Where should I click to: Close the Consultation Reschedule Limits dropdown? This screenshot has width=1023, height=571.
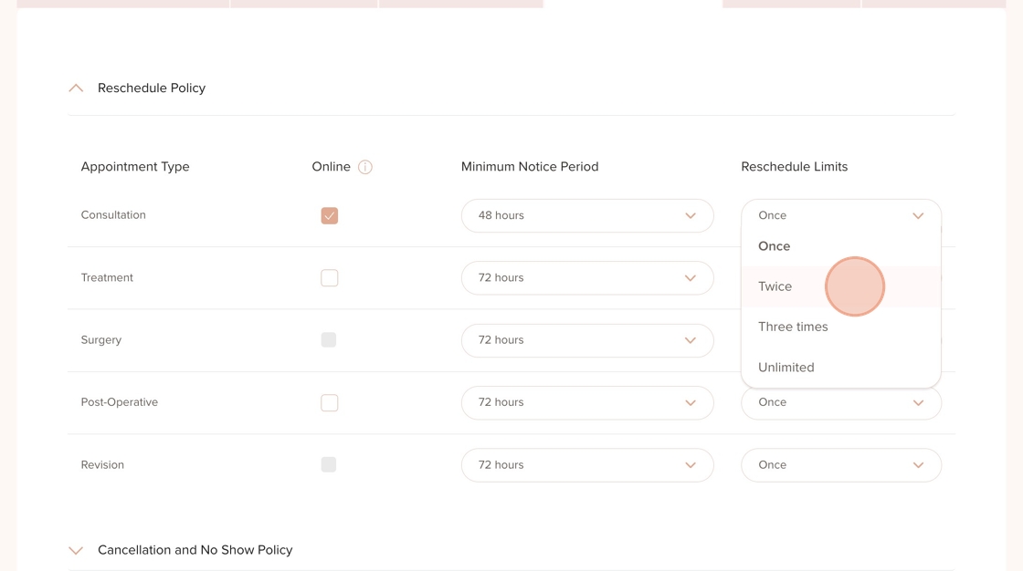pyautogui.click(x=918, y=216)
